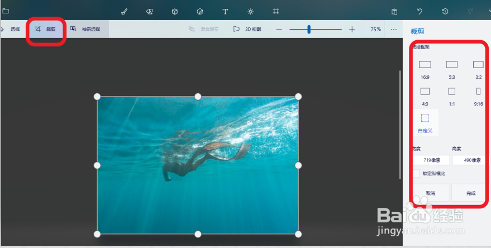Screen dimensions: 491x248
Task: Choose the 选择 select tool
Action: tap(12, 29)
